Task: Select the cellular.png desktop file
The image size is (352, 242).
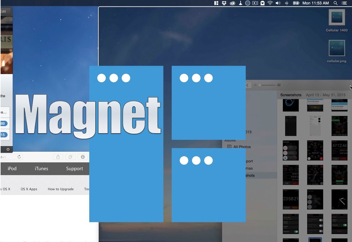Action: [x=337, y=52]
